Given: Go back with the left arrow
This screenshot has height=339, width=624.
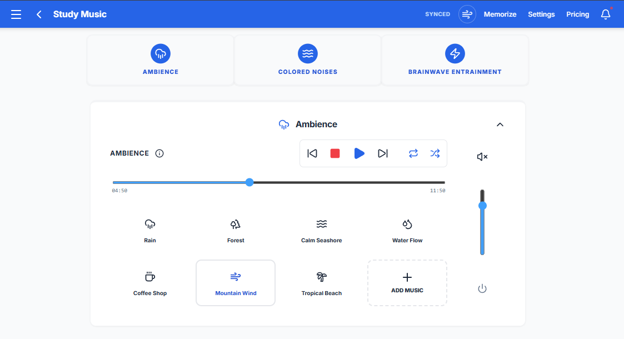Looking at the screenshot, I should click(x=38, y=14).
